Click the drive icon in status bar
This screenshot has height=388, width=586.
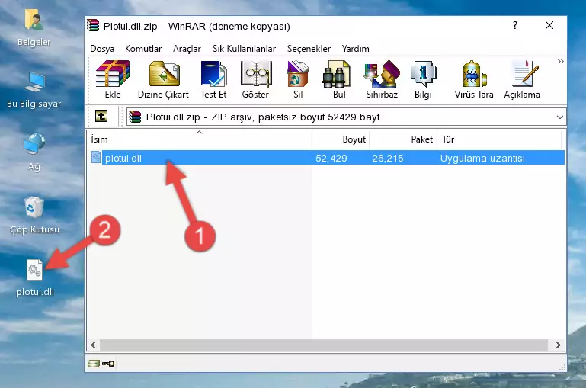(x=94, y=364)
